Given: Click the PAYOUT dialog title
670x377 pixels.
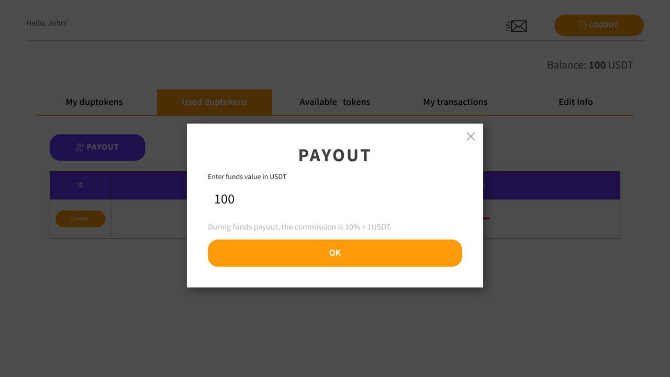Looking at the screenshot, I should tap(335, 155).
